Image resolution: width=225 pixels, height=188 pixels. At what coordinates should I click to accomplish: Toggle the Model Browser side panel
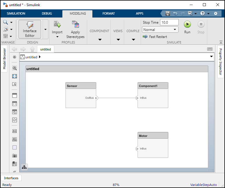click(4, 59)
